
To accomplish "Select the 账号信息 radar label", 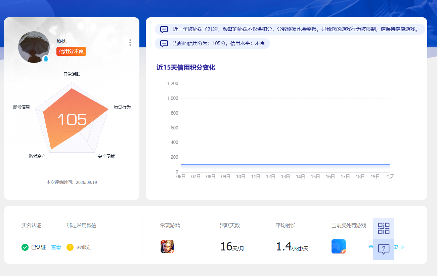I will 21,107.
